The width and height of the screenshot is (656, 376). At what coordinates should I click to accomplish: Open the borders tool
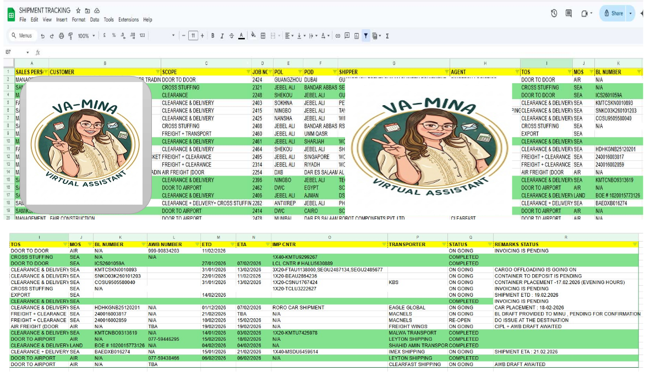[263, 36]
